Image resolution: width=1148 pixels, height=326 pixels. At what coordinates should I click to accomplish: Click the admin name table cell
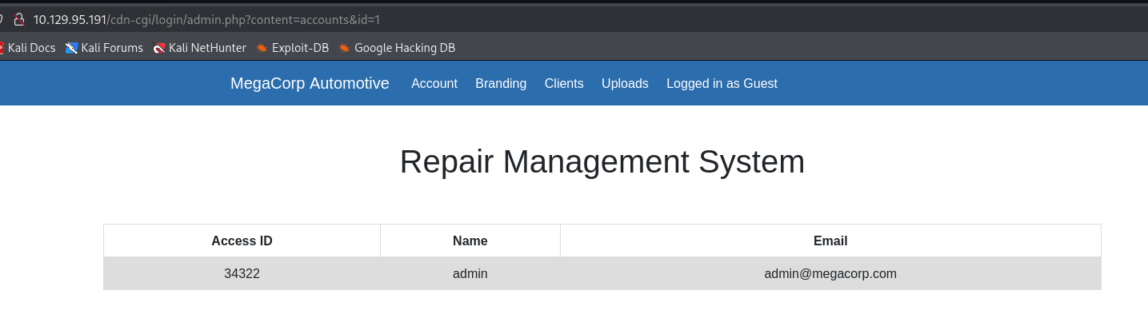pyautogui.click(x=470, y=273)
